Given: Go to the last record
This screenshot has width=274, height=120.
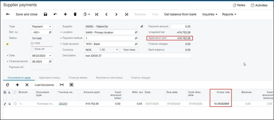Looking at the screenshot, I should 126,14.
